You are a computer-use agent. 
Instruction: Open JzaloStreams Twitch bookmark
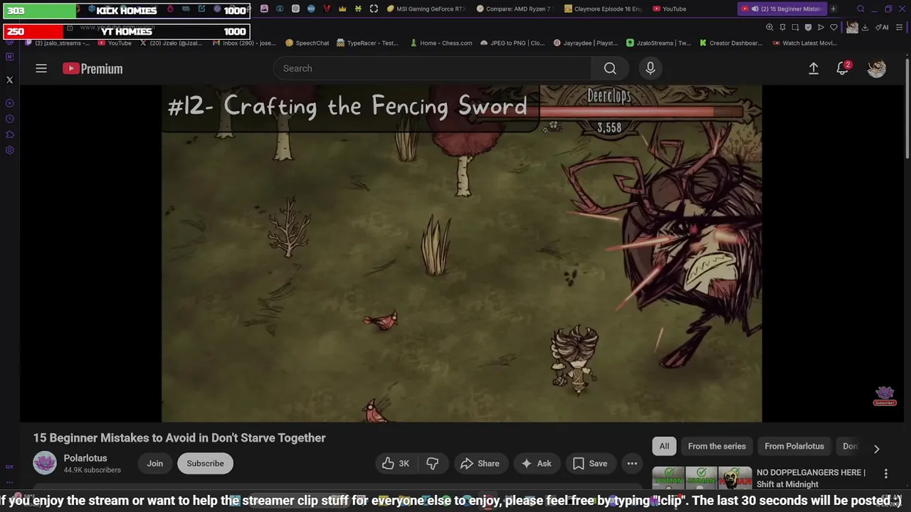659,43
